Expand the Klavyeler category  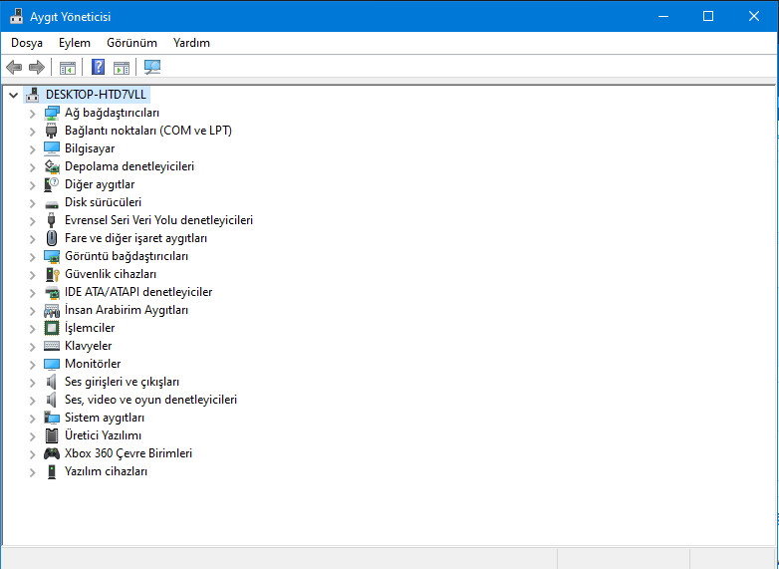click(33, 347)
